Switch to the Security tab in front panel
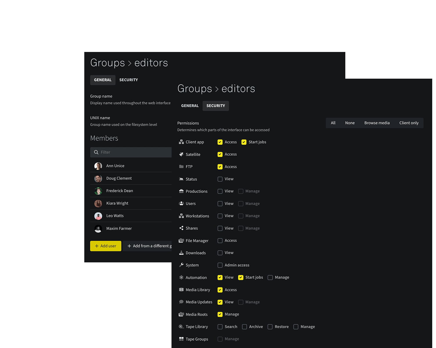436x348 pixels. [216, 106]
